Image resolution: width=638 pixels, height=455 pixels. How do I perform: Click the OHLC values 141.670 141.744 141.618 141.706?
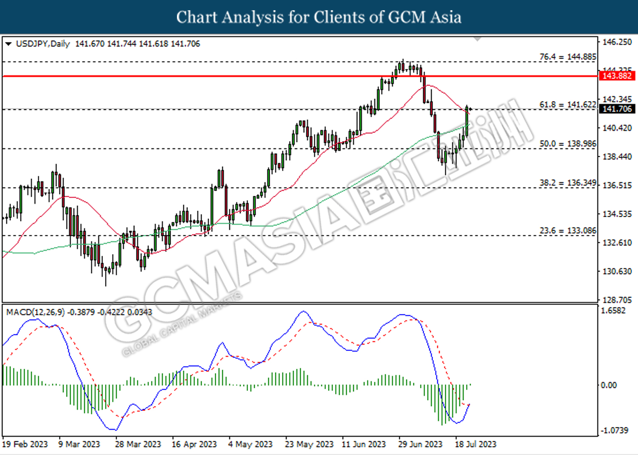click(137, 44)
